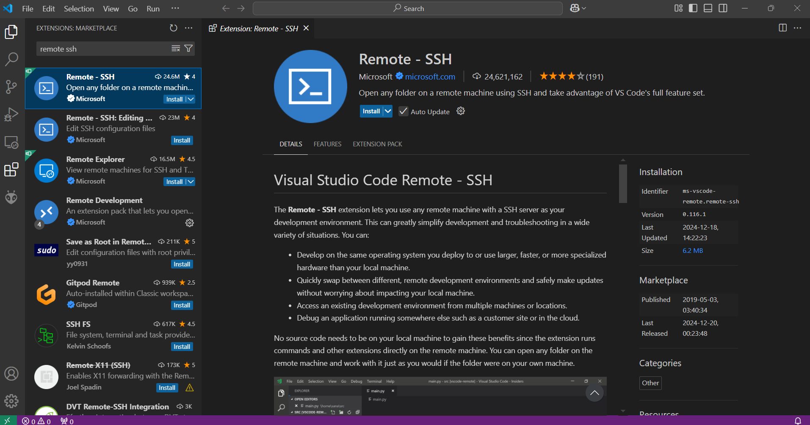Open the Explorer view in activity bar
The image size is (810, 425).
point(11,32)
